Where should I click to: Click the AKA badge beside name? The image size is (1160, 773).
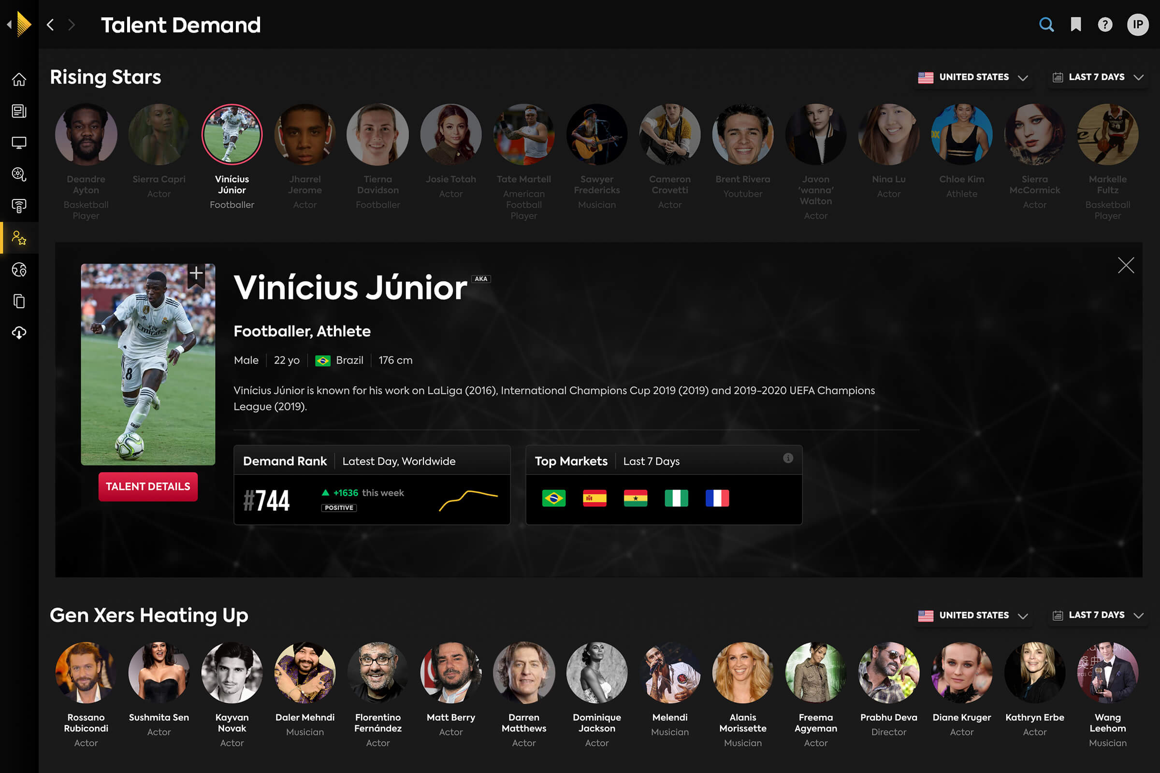[481, 279]
